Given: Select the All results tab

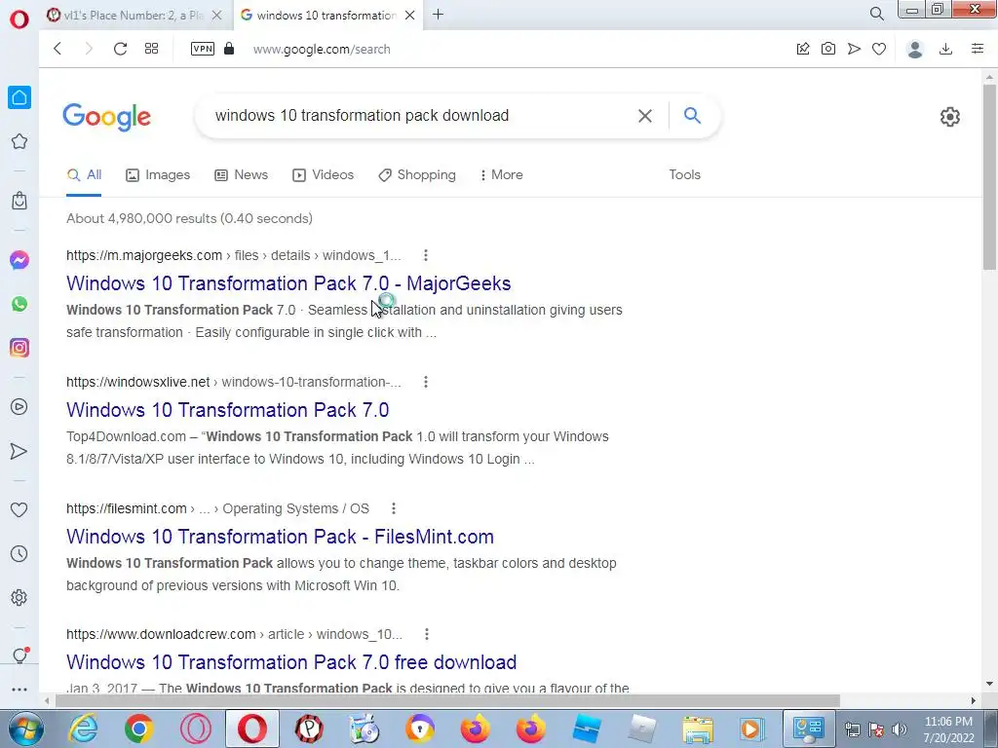Looking at the screenshot, I should coord(84,175).
